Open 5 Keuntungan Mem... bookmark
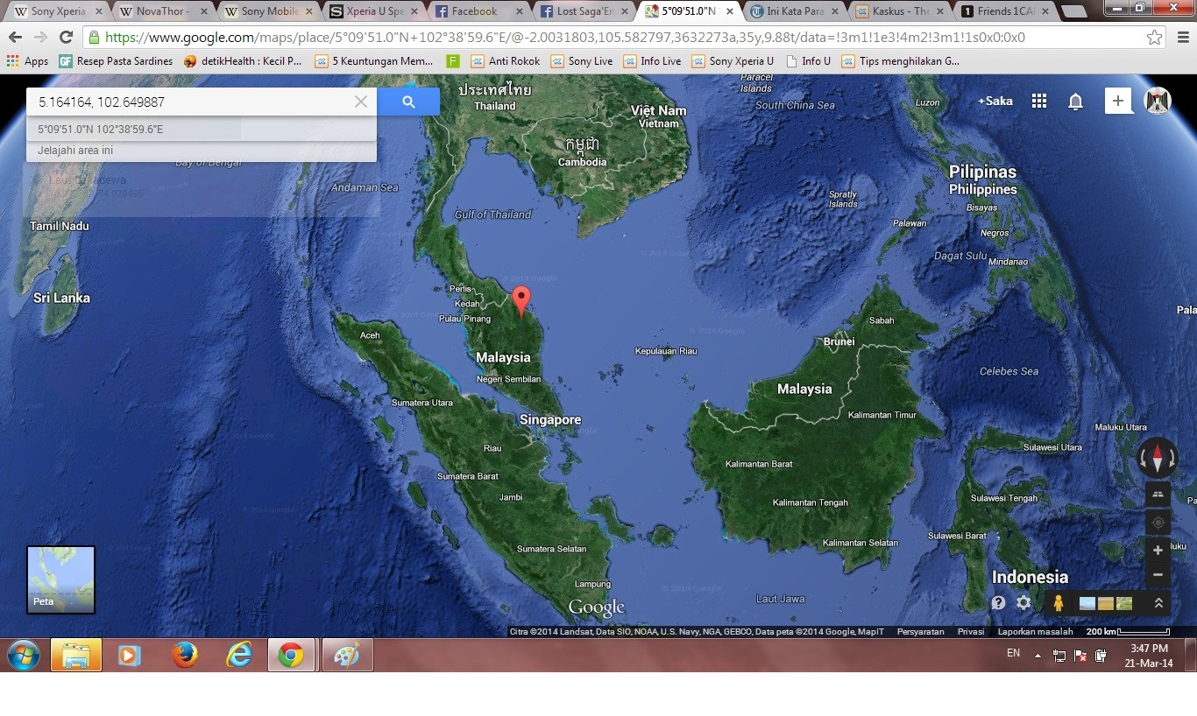 [374, 61]
